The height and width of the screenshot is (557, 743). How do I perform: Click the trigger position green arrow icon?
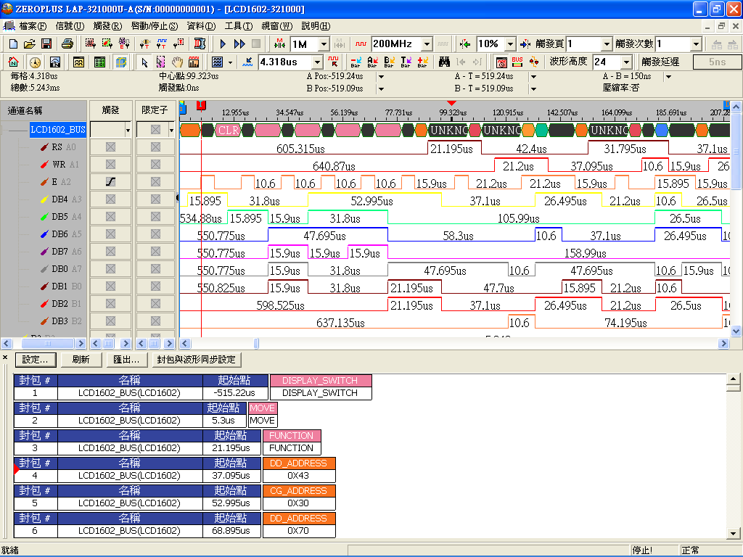(x=465, y=44)
